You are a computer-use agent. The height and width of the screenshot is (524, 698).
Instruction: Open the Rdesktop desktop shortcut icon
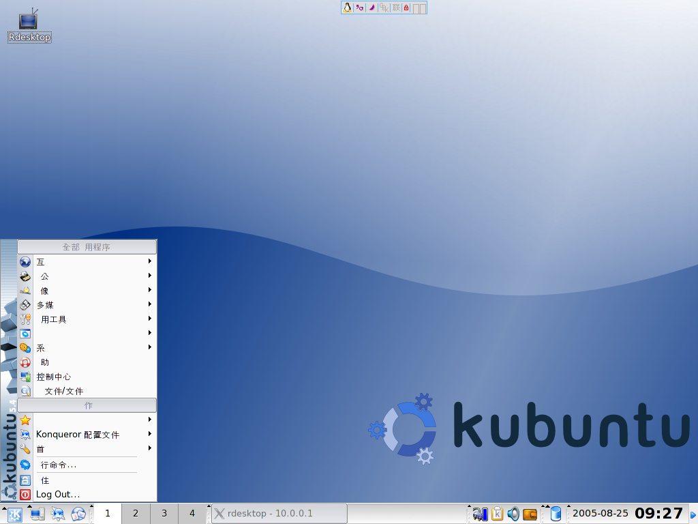29,25
